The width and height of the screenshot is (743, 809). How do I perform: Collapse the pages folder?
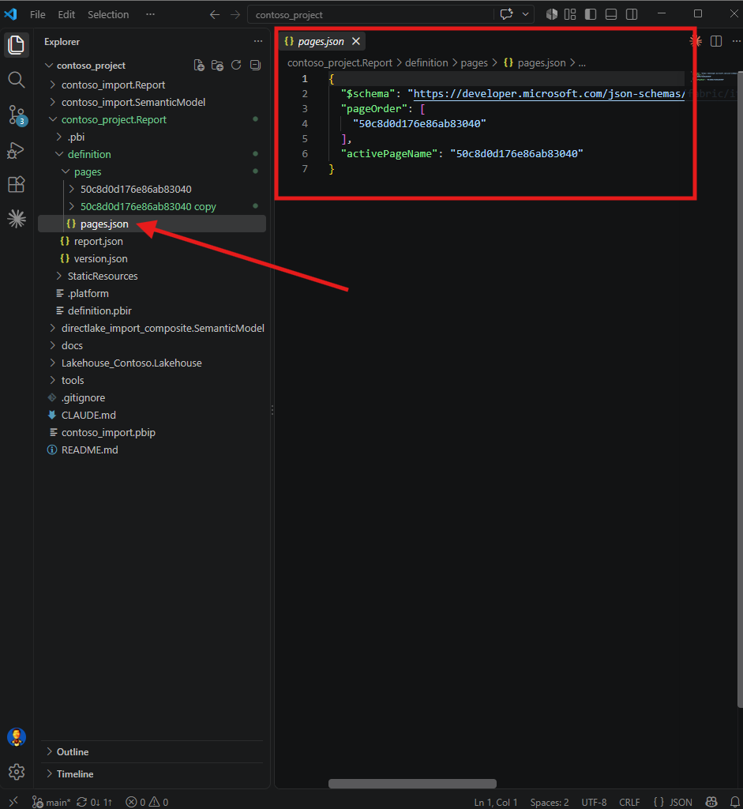pos(66,171)
